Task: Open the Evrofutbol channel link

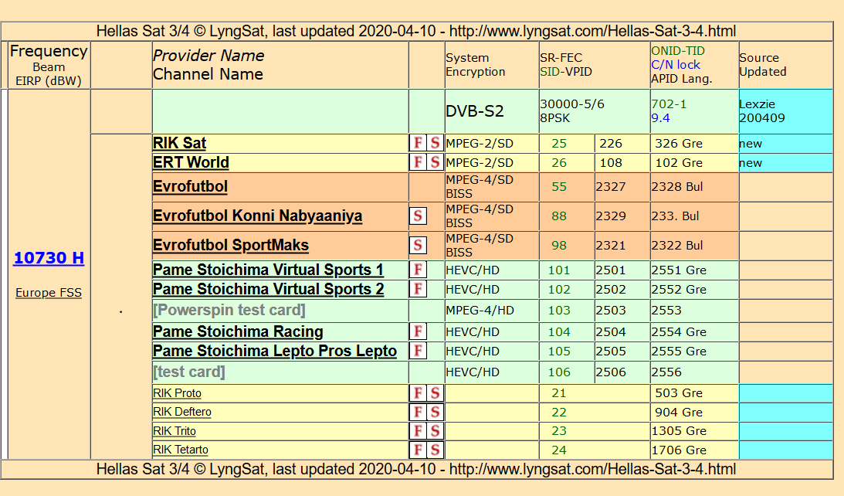Action: tap(190, 187)
